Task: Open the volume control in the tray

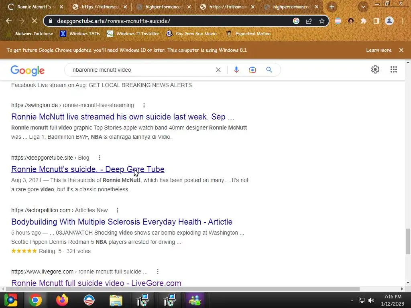Action: 371,300
